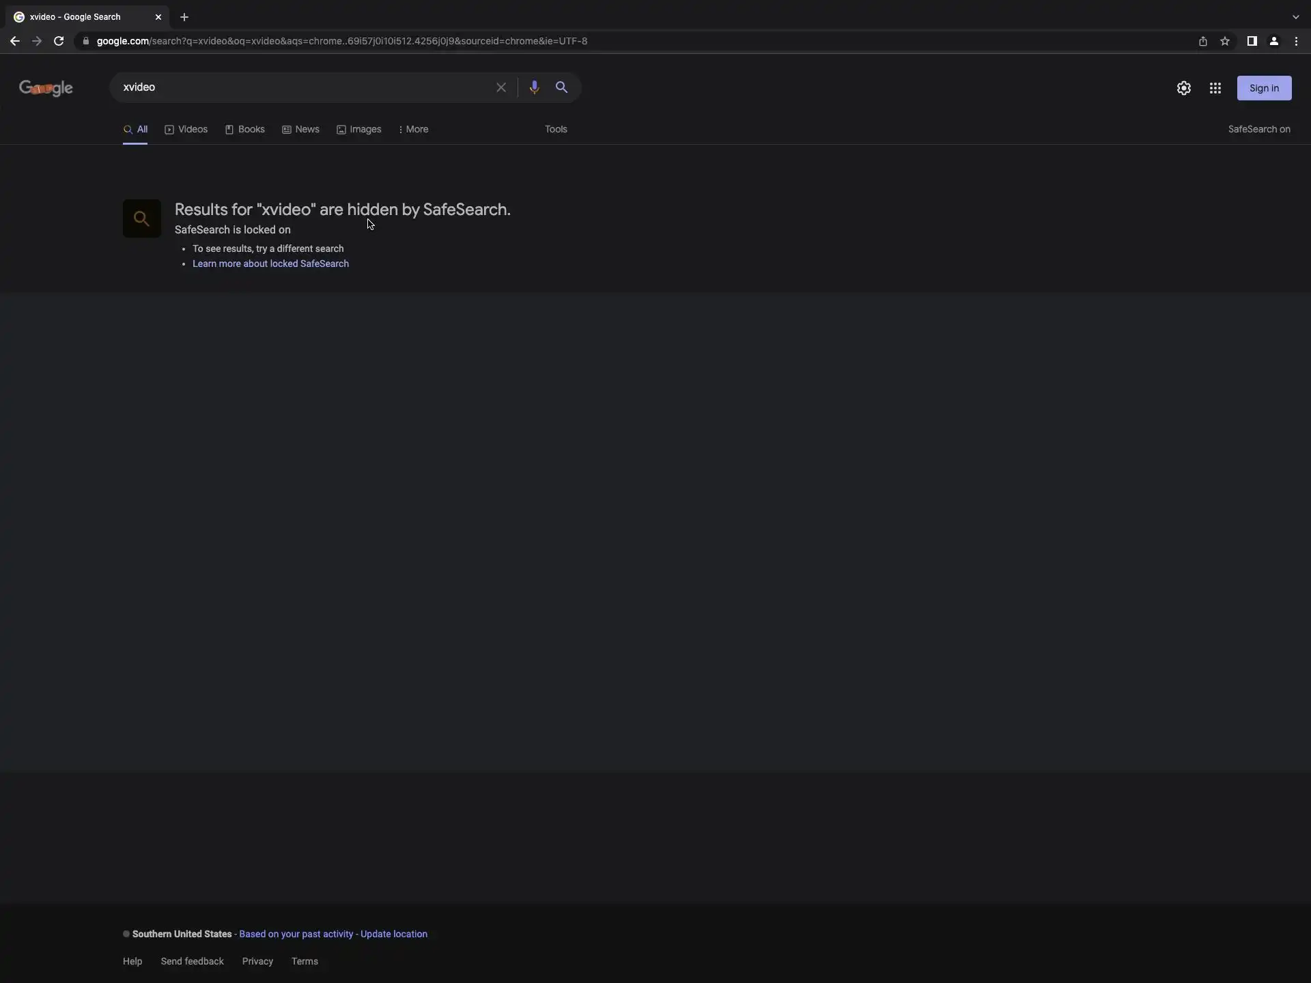This screenshot has height=983, width=1311.
Task: Expand tab search chevron in title bar
Action: pos(1295,17)
